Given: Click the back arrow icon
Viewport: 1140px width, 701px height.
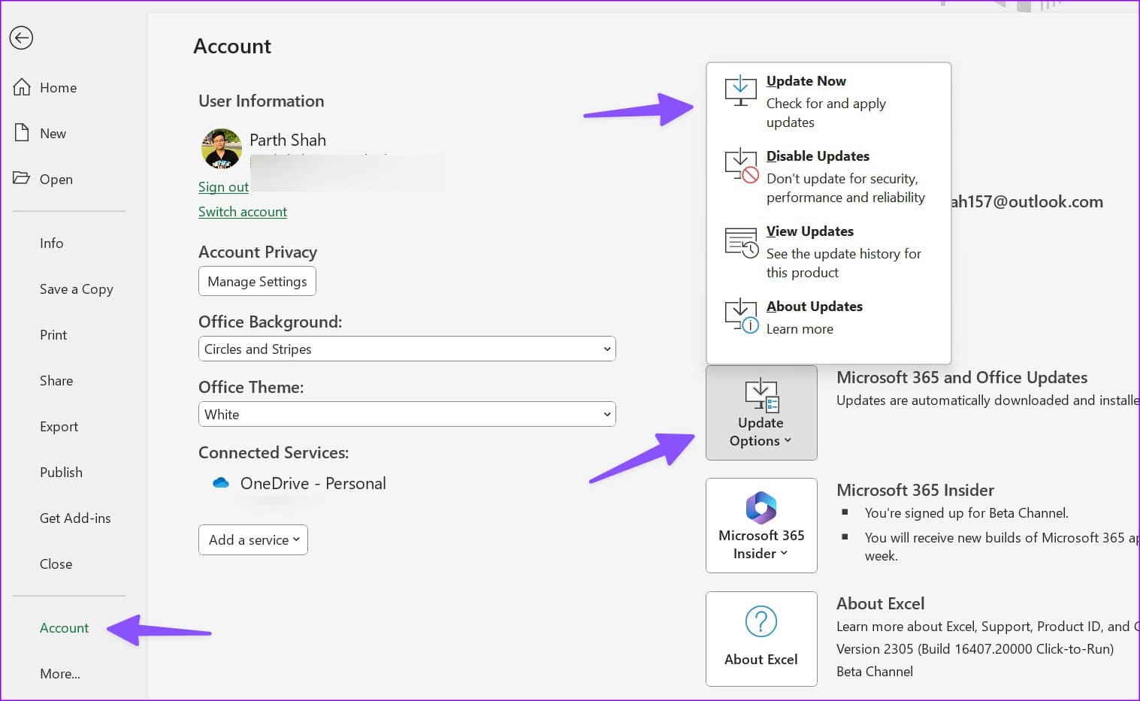Looking at the screenshot, I should coord(21,38).
